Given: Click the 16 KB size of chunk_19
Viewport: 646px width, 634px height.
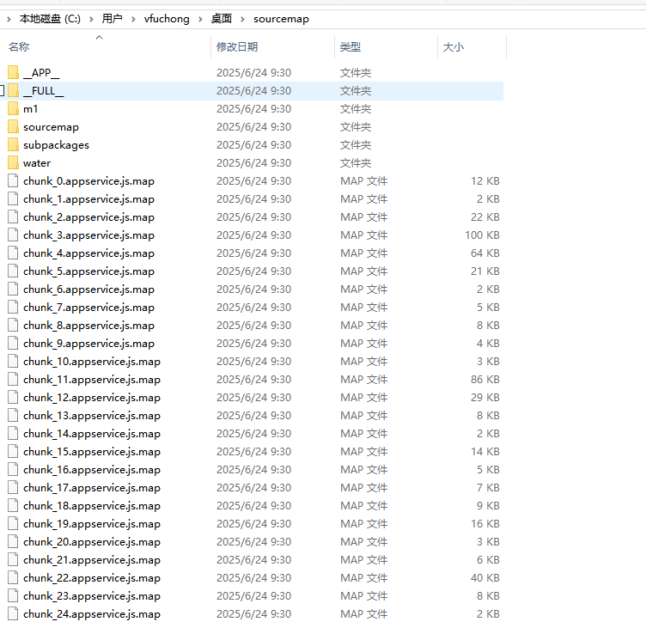Looking at the screenshot, I should click(x=485, y=524).
